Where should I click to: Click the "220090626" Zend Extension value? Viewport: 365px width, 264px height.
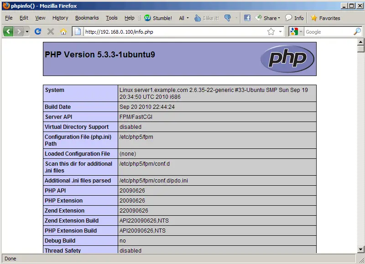tap(134, 211)
